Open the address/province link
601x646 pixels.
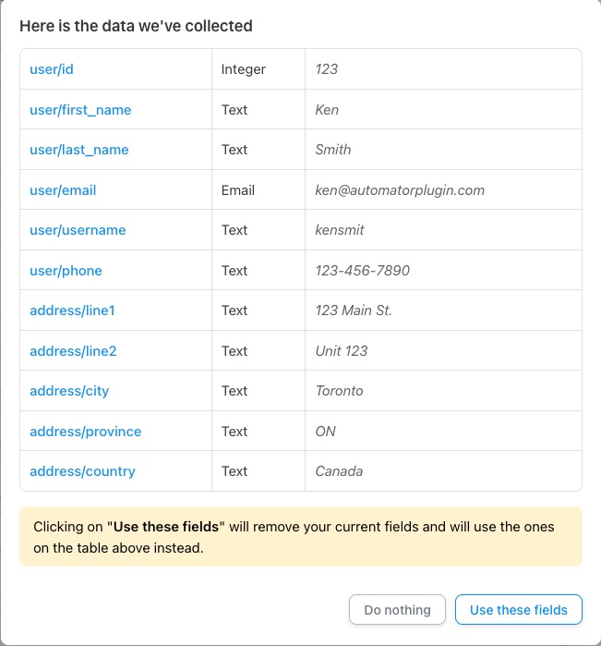pos(85,431)
